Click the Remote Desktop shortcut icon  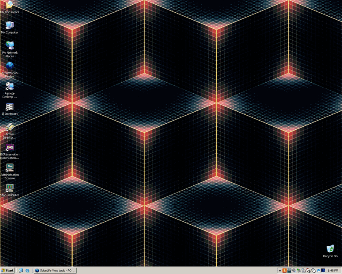tap(9, 86)
